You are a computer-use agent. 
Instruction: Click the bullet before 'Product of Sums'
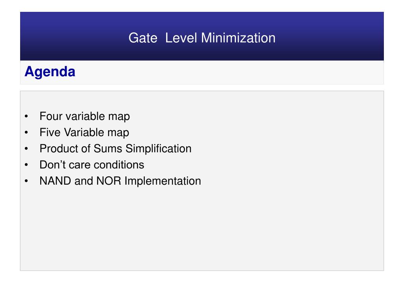(x=26, y=149)
